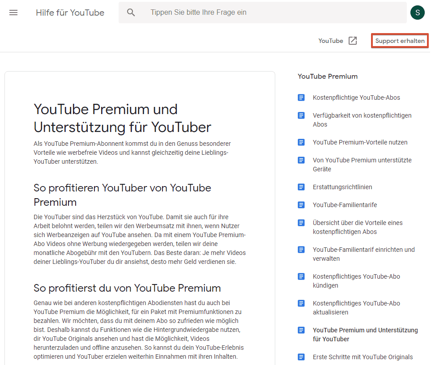This screenshot has height=365, width=431.
Task: Click the Support erhalten button
Action: (x=400, y=41)
